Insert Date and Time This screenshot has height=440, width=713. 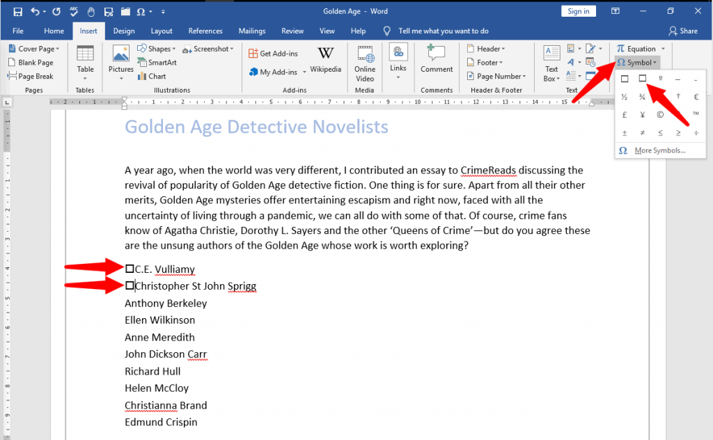pos(590,62)
